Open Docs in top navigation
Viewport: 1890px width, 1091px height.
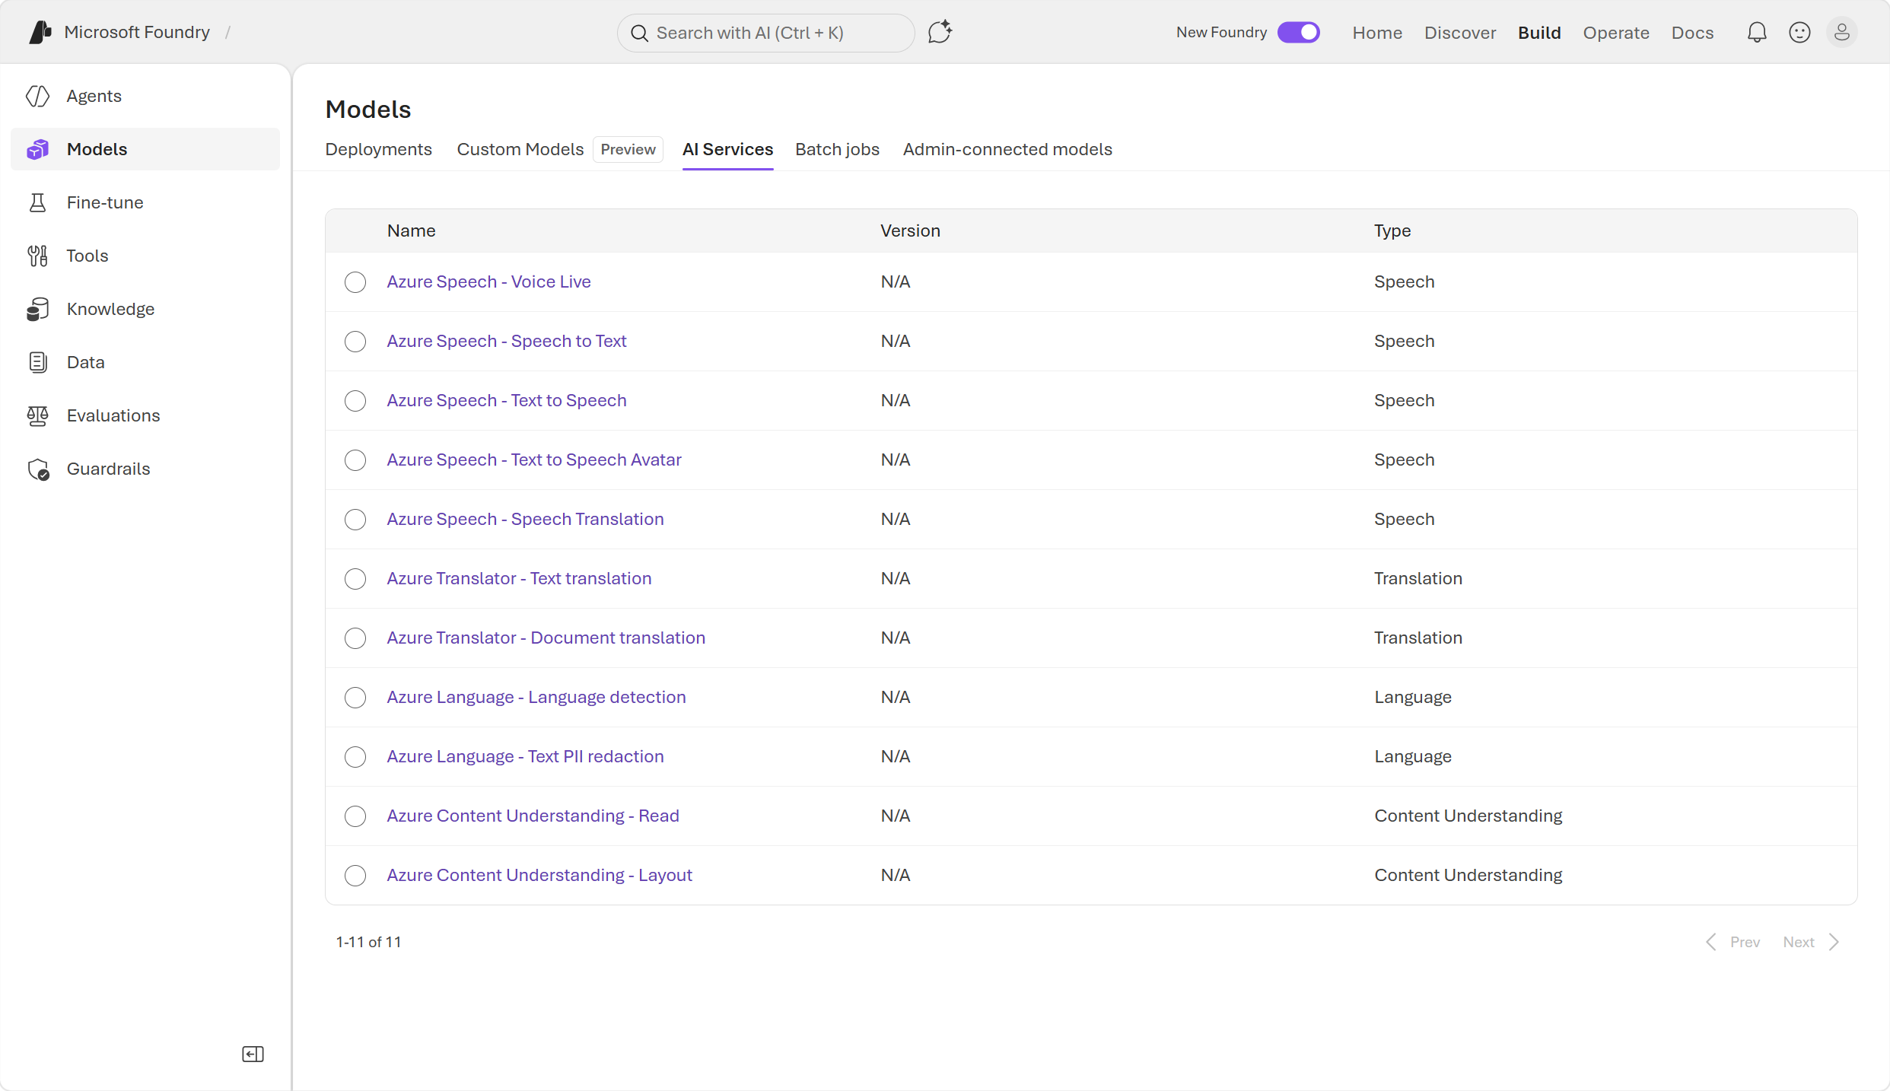point(1692,33)
